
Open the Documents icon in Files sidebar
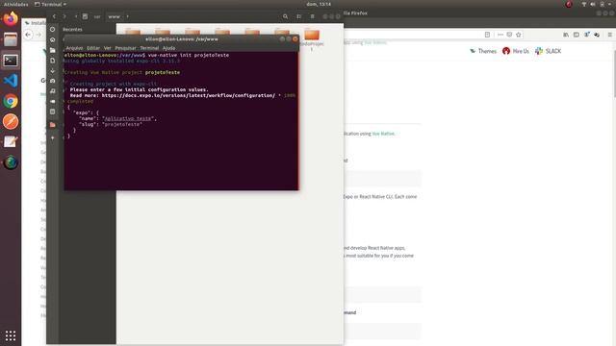[53, 61]
